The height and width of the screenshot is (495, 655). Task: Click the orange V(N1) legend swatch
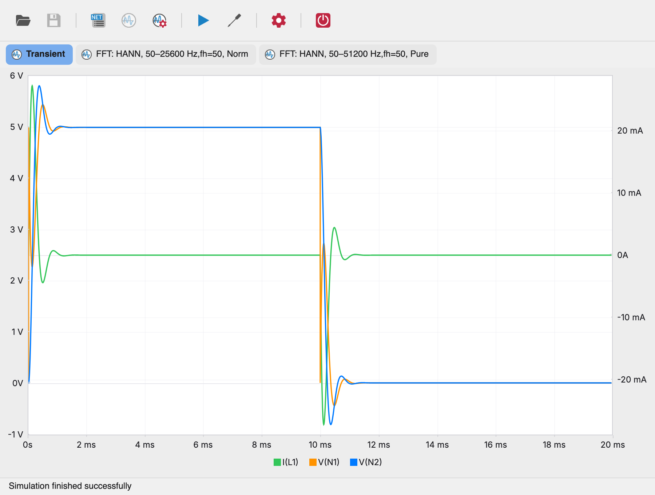tap(313, 462)
